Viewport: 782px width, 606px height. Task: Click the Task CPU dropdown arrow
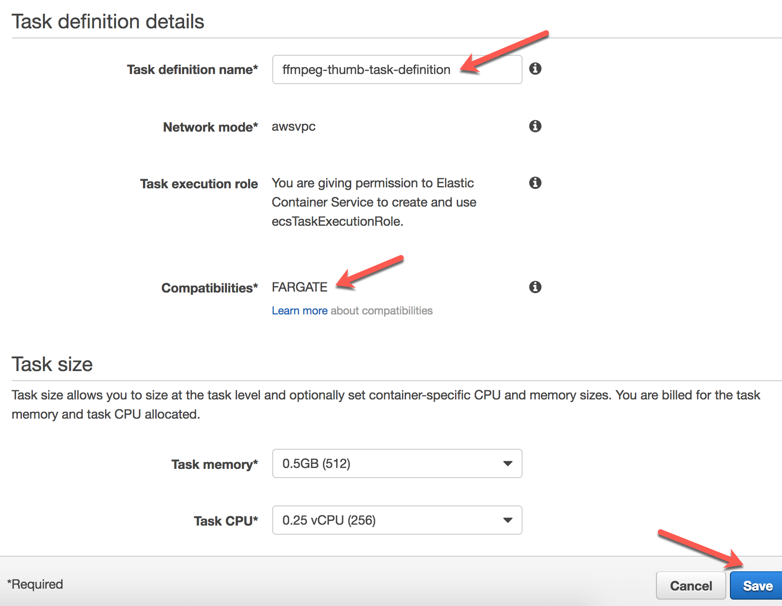(x=507, y=520)
